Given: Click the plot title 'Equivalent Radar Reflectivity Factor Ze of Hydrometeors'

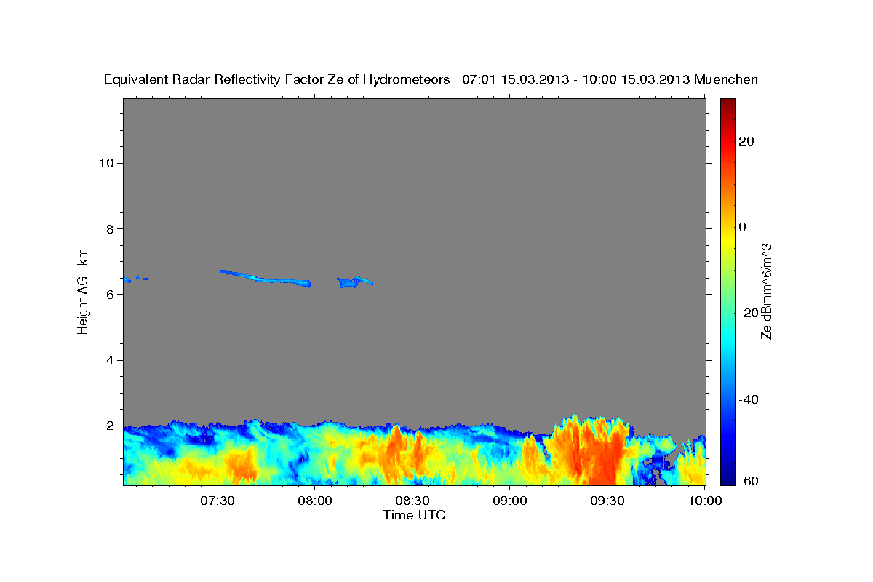Looking at the screenshot, I should [276, 80].
